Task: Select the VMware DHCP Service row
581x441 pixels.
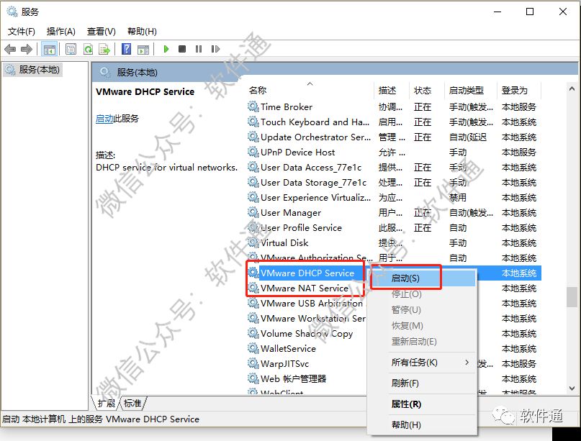Action: (x=307, y=273)
